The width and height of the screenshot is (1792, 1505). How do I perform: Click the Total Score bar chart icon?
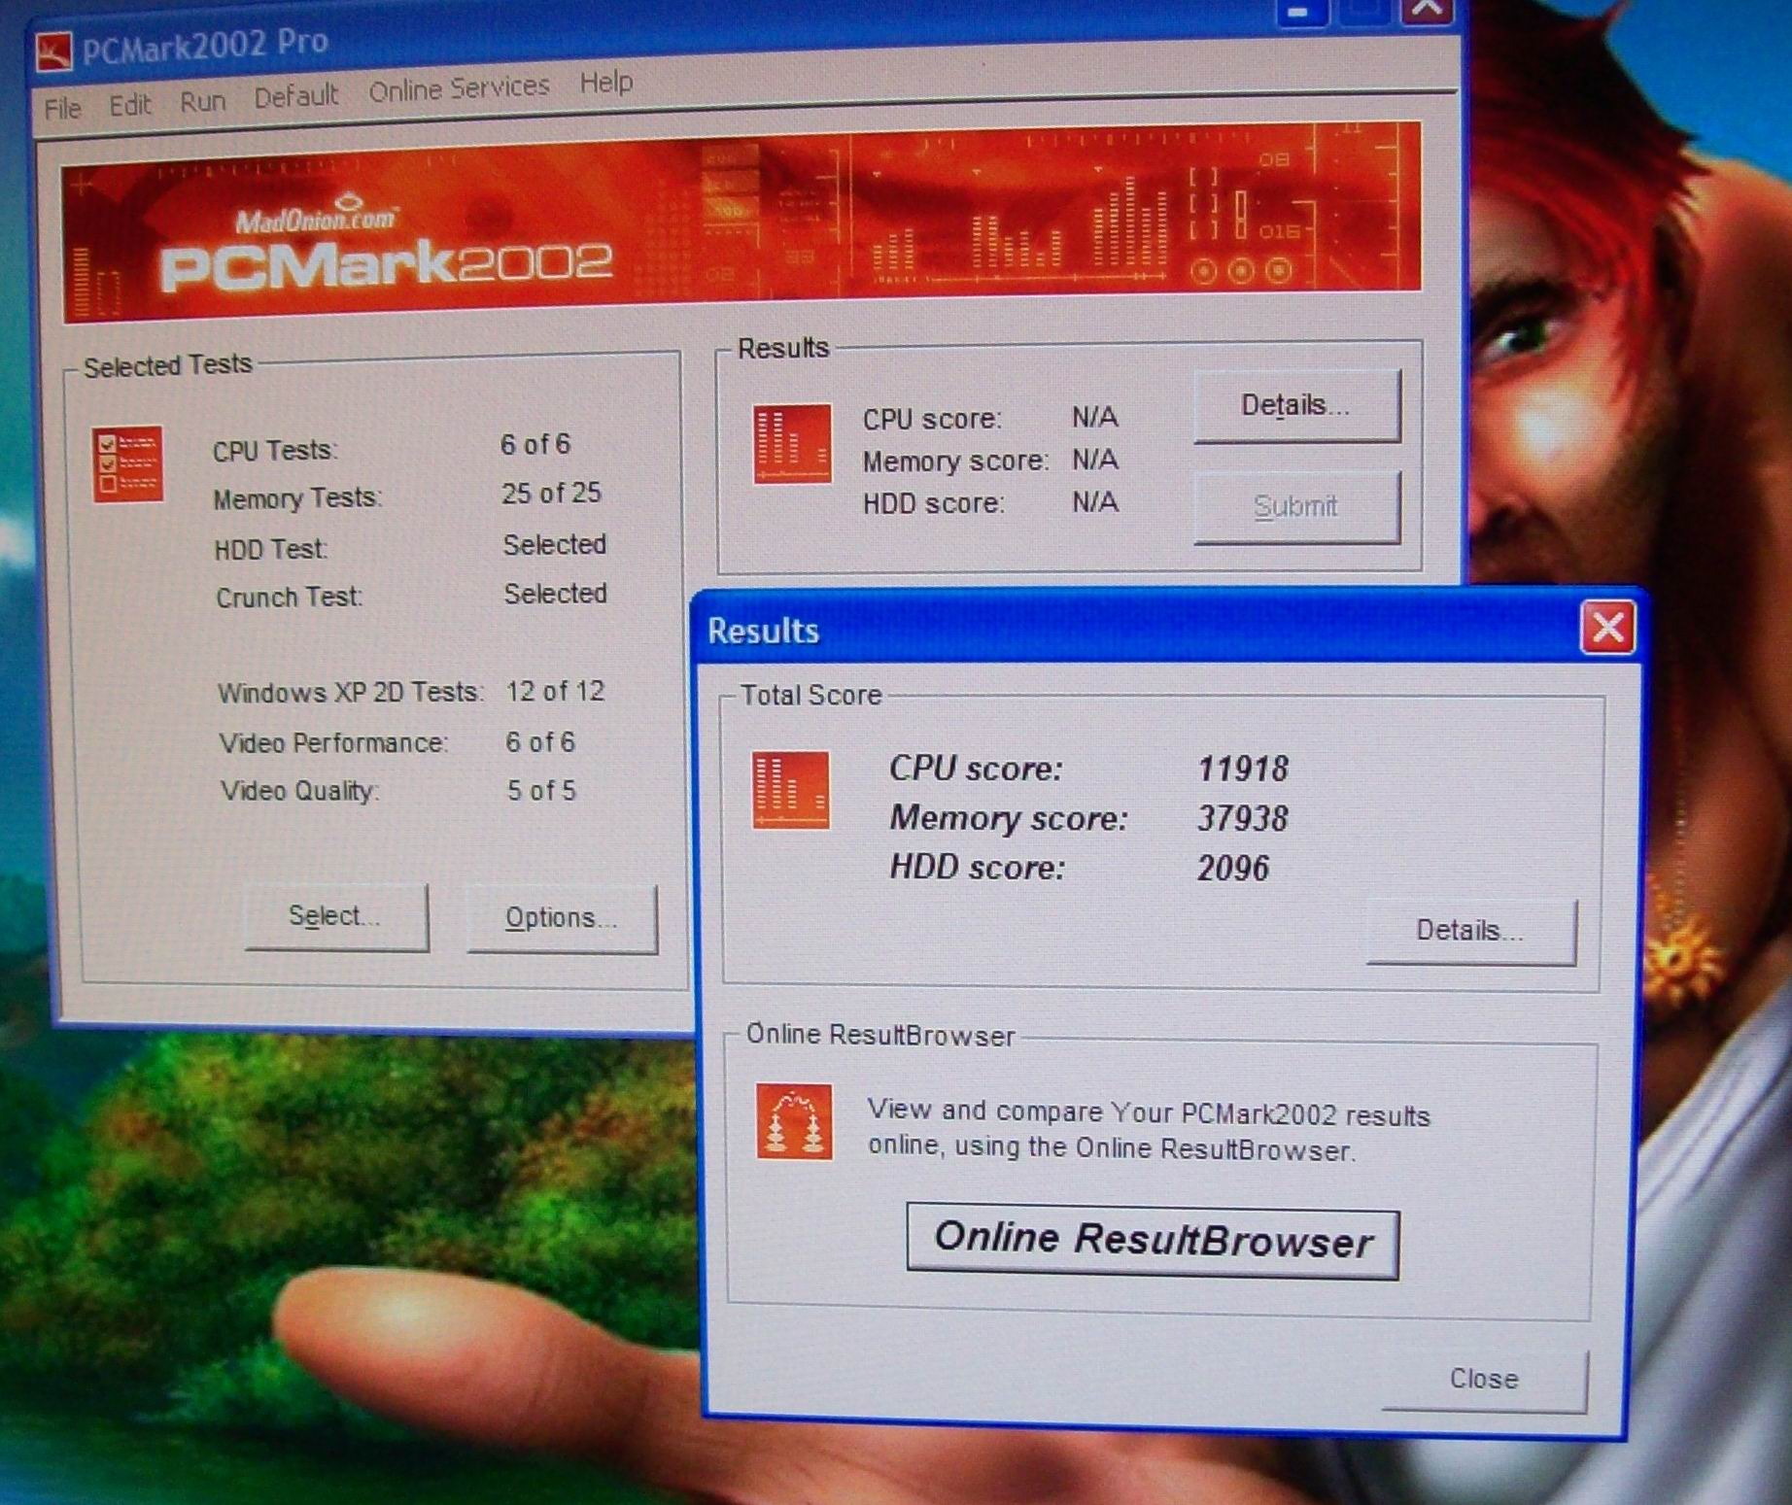click(791, 790)
